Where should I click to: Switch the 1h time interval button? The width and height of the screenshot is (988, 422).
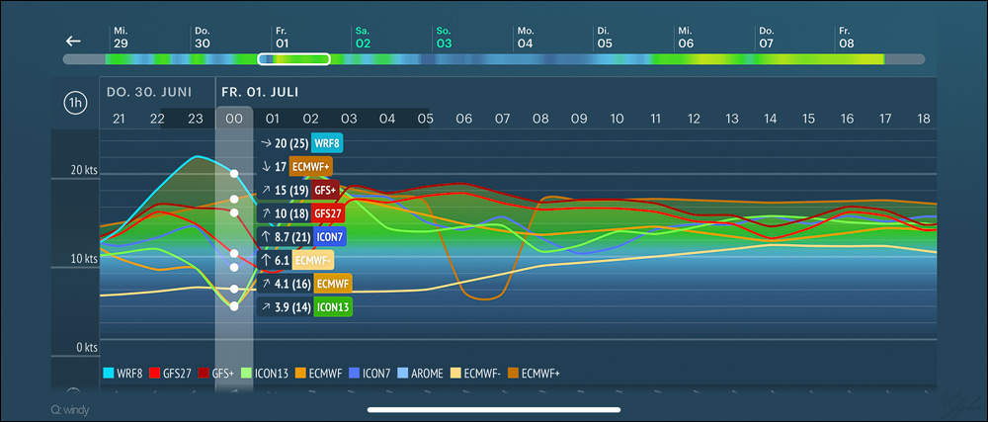[75, 103]
